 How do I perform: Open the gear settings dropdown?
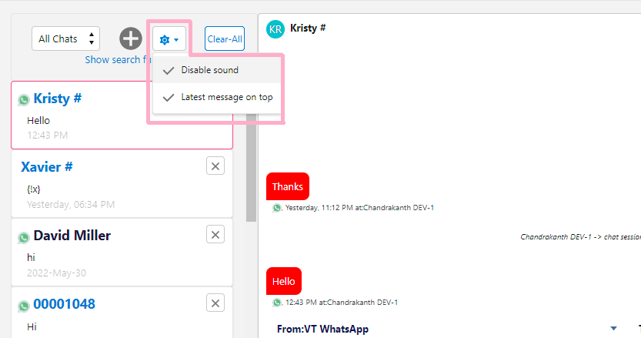[169, 38]
